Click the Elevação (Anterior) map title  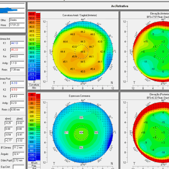click(160, 14)
